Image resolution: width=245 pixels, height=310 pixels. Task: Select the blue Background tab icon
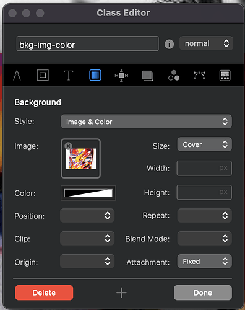click(95, 75)
